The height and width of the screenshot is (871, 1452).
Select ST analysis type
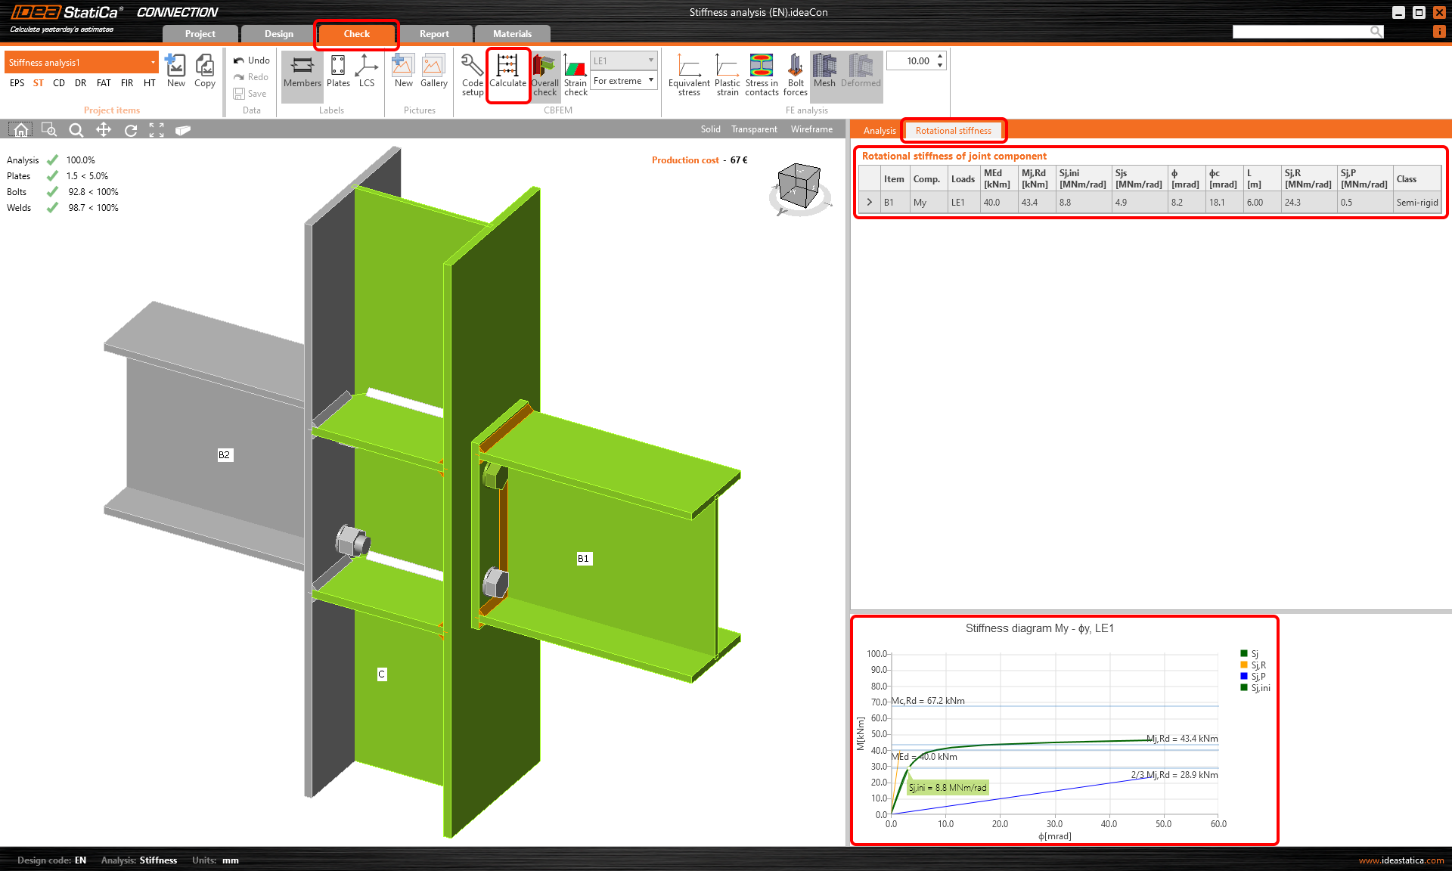point(39,83)
